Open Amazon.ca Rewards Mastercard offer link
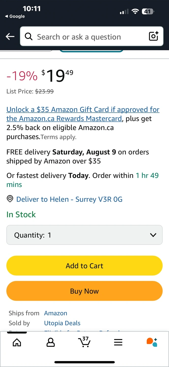This screenshot has width=169, height=367. [83, 114]
